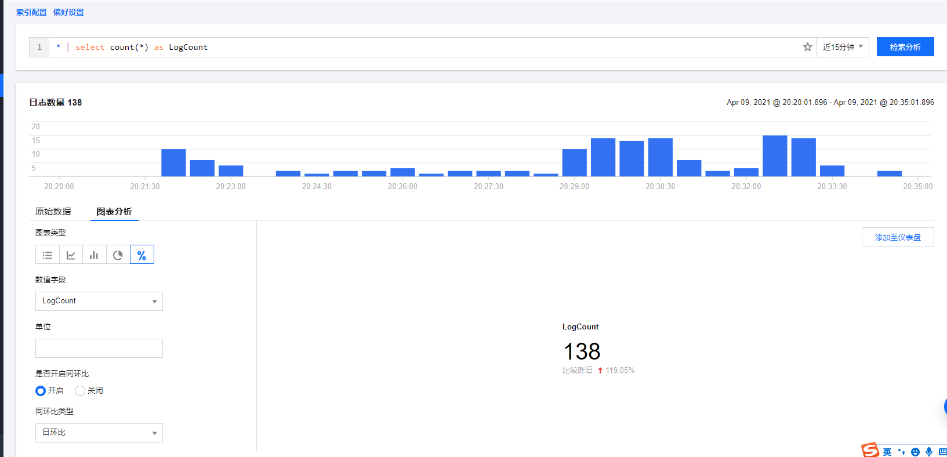Click the IME punctuation mode icon
This screenshot has width=947, height=457.
tap(901, 452)
